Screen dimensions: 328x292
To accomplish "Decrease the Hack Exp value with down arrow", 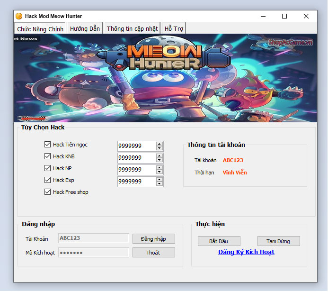I will 160,184.
